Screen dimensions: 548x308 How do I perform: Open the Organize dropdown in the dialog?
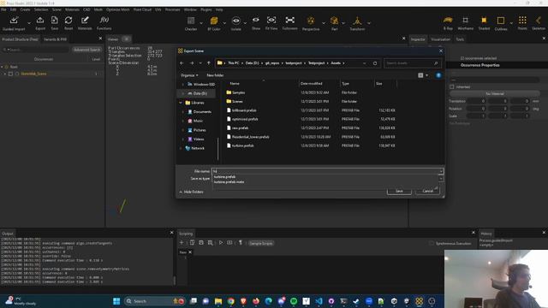click(x=189, y=75)
